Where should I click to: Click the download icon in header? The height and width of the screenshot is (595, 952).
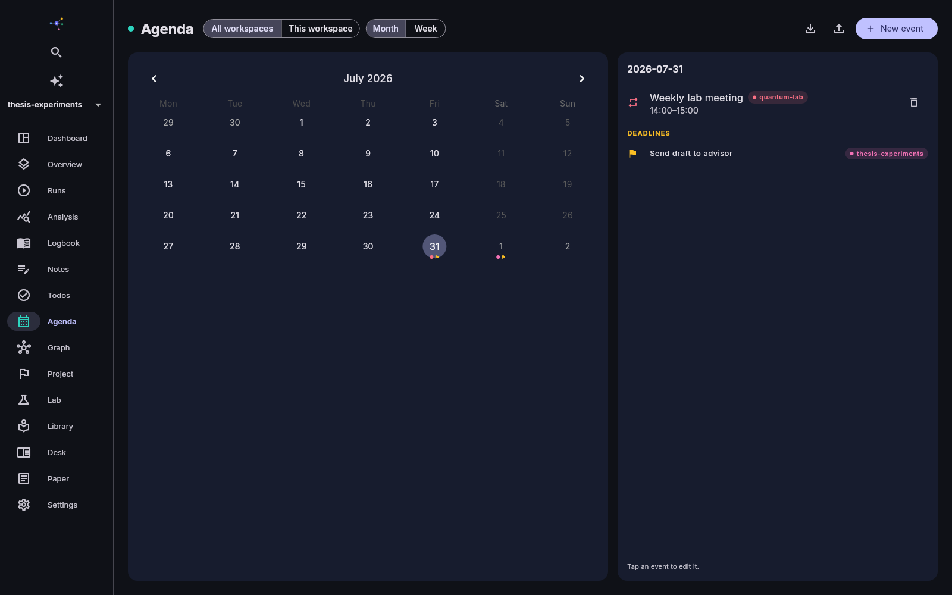pyautogui.click(x=810, y=29)
